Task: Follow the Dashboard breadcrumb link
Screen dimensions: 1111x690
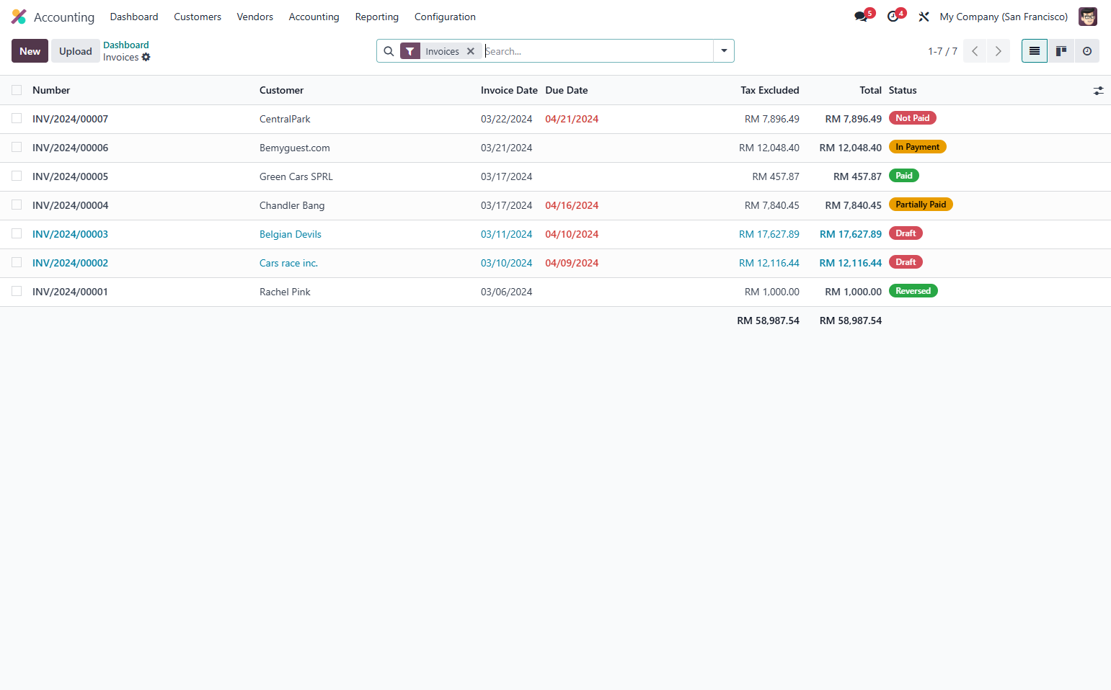Action: point(126,45)
